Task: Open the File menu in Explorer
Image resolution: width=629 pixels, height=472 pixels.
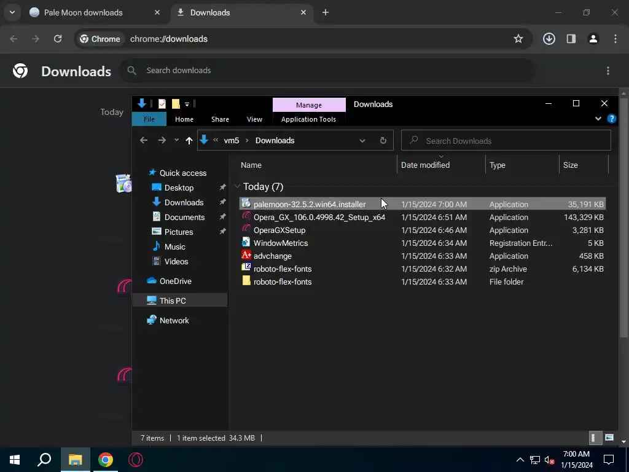Action: pyautogui.click(x=149, y=119)
